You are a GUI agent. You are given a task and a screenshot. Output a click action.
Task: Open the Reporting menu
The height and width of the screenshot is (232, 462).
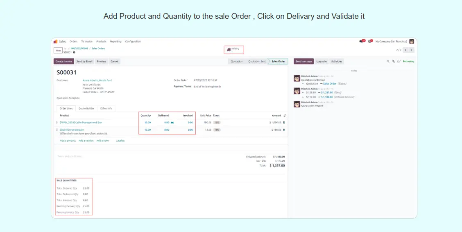click(x=115, y=41)
